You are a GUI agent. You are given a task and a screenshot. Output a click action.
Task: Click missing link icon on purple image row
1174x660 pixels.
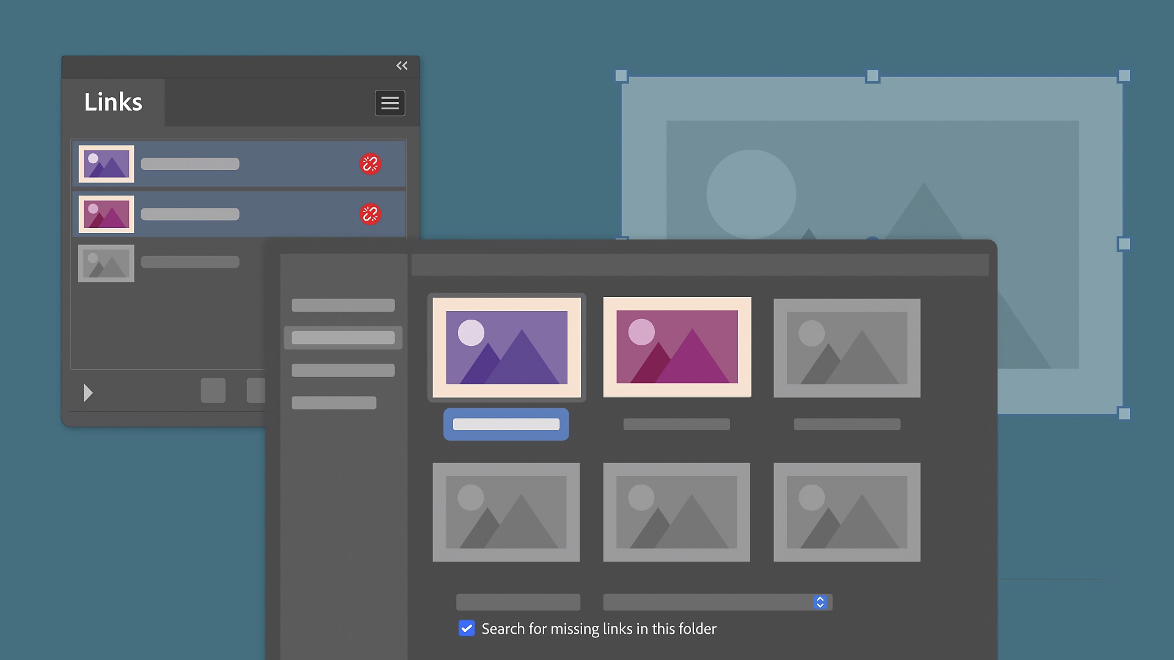coord(370,164)
